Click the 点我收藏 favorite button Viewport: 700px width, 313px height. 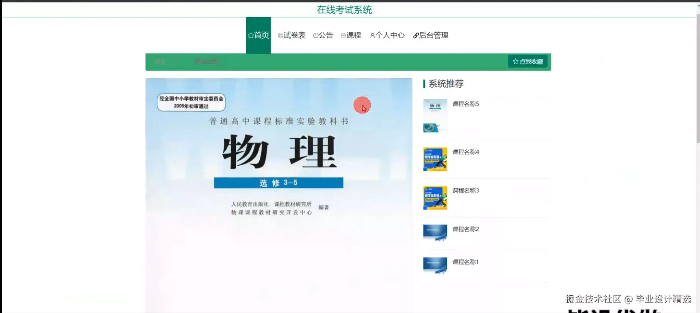[x=528, y=61]
